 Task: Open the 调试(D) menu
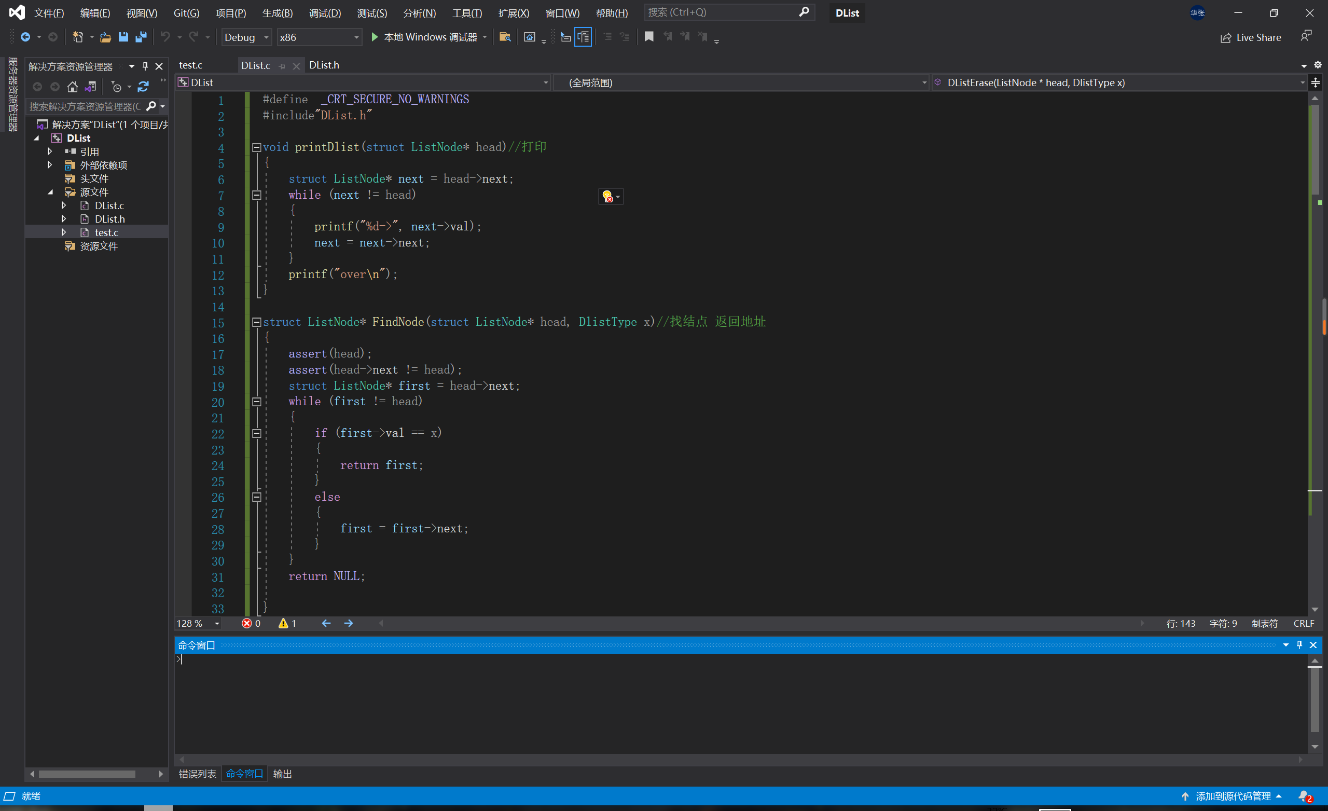tap(324, 13)
